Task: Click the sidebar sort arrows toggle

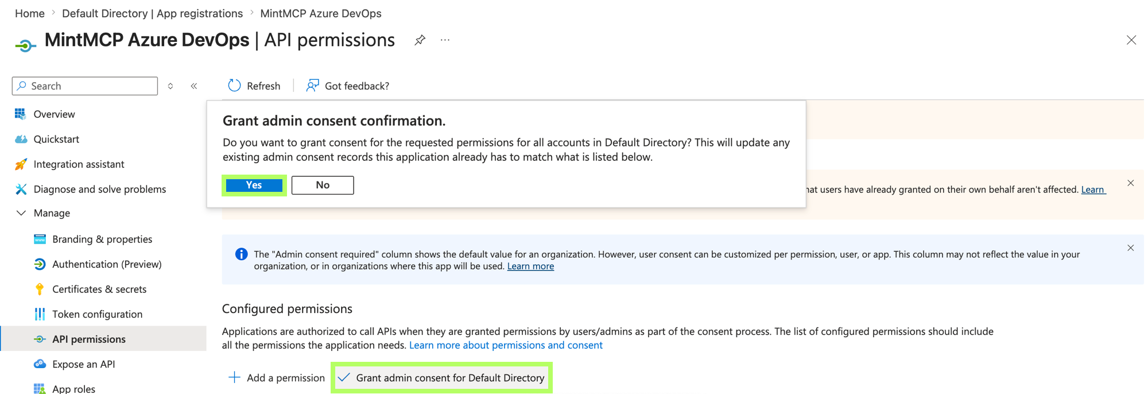Action: click(170, 86)
